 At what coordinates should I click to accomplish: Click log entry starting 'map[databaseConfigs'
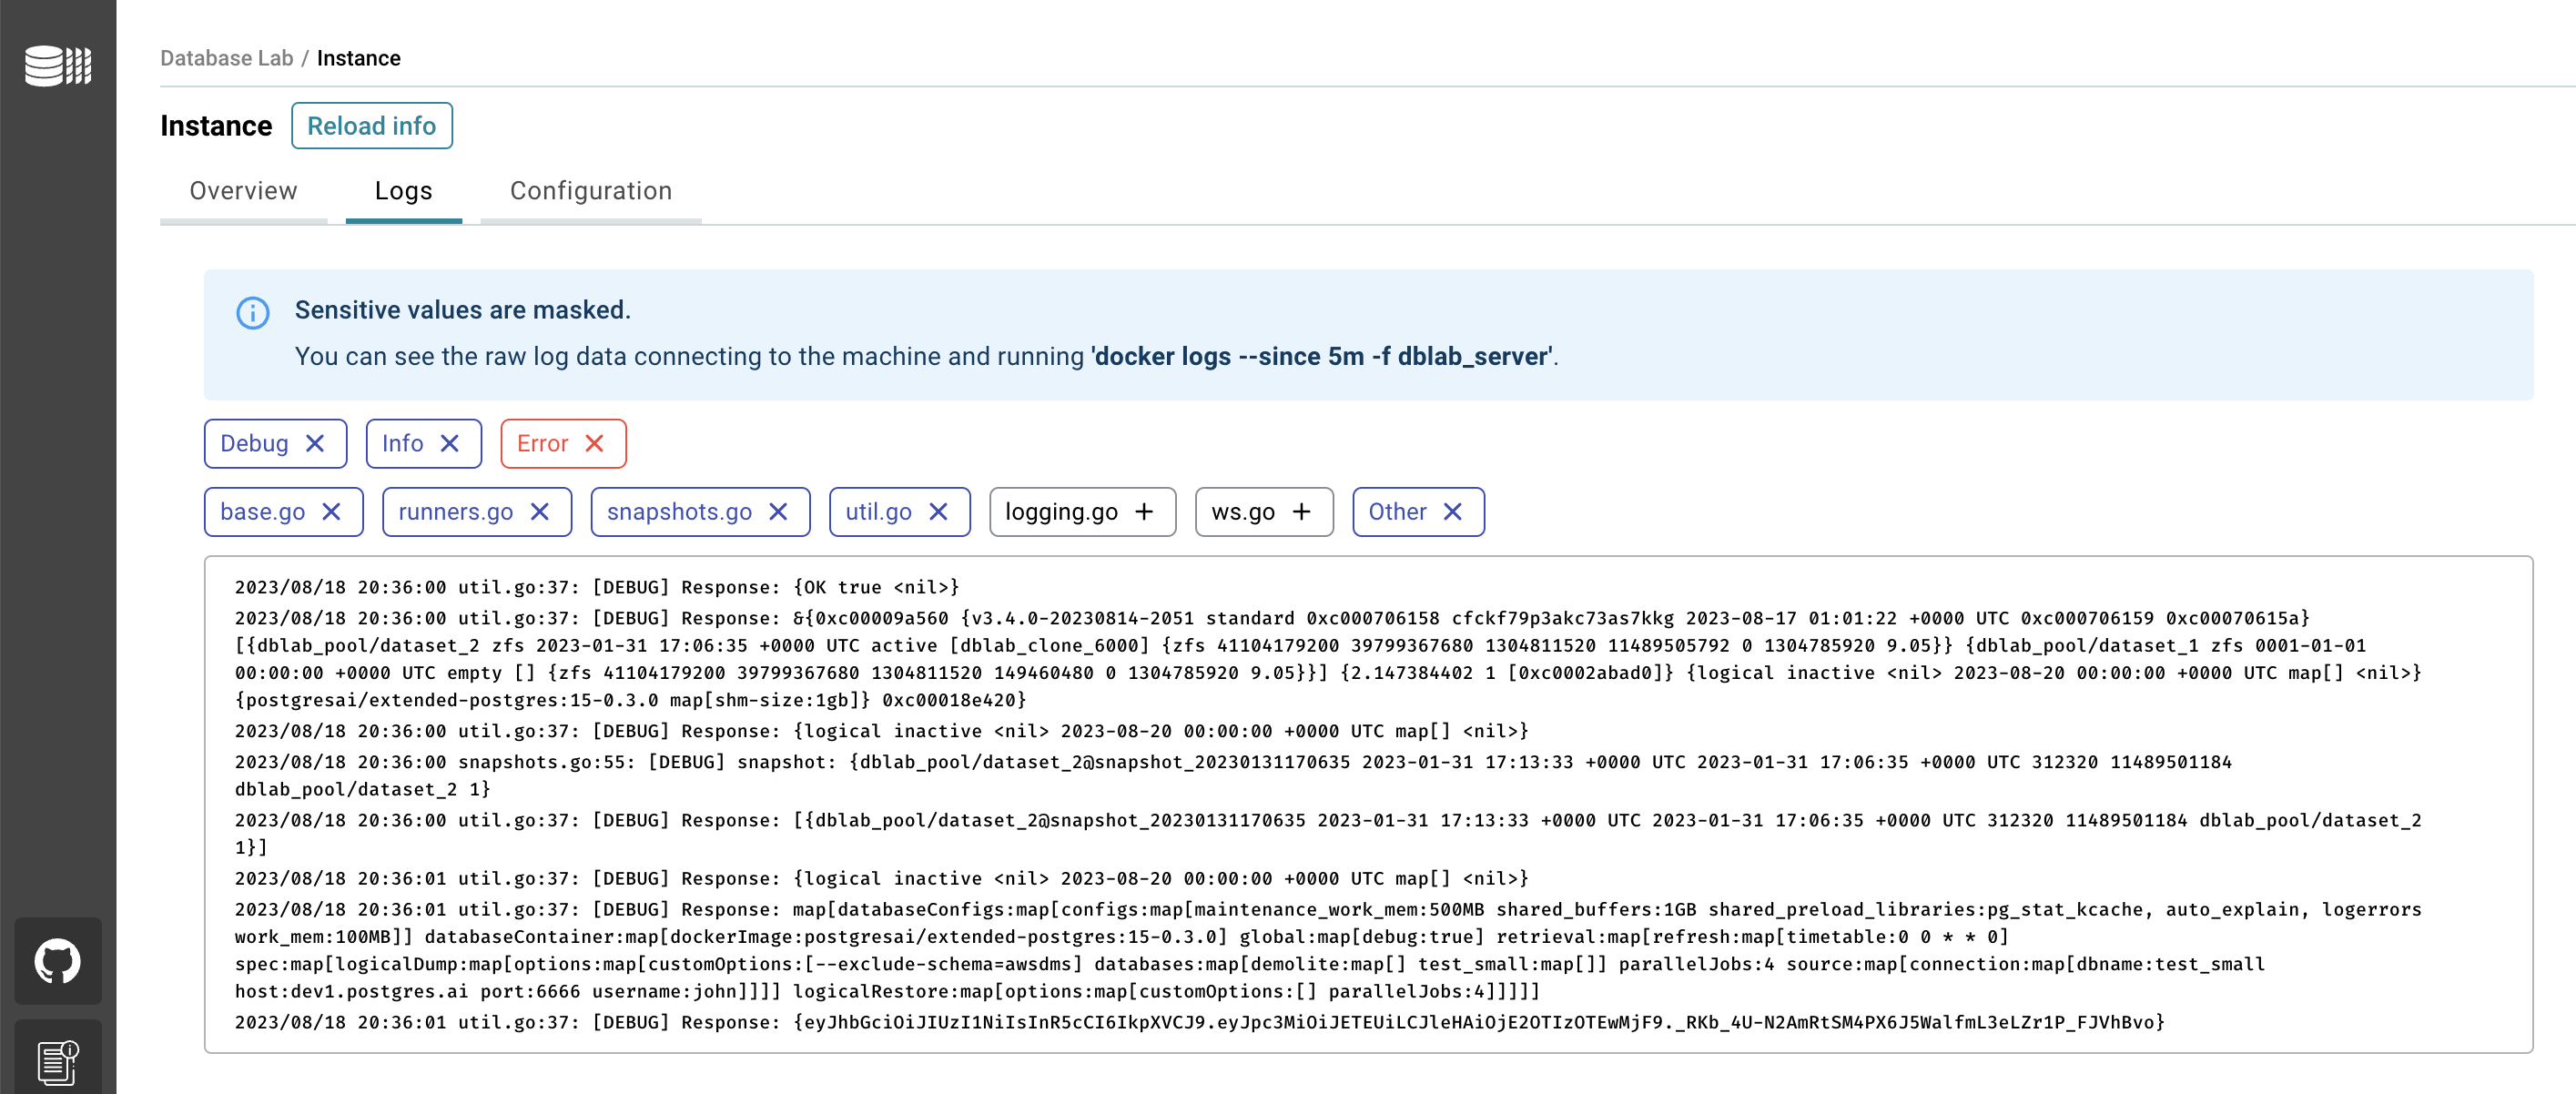pos(1328,950)
